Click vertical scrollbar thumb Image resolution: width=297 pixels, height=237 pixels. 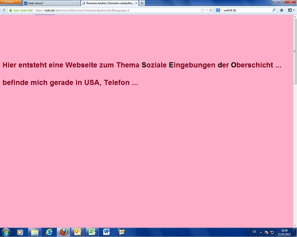295,51
